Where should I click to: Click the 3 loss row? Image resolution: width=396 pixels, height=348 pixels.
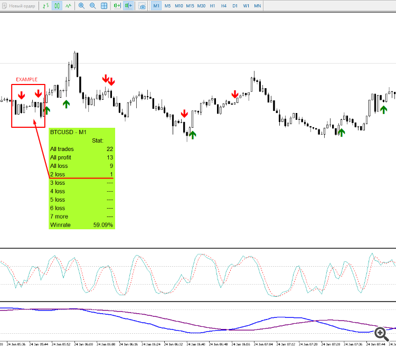click(81, 183)
